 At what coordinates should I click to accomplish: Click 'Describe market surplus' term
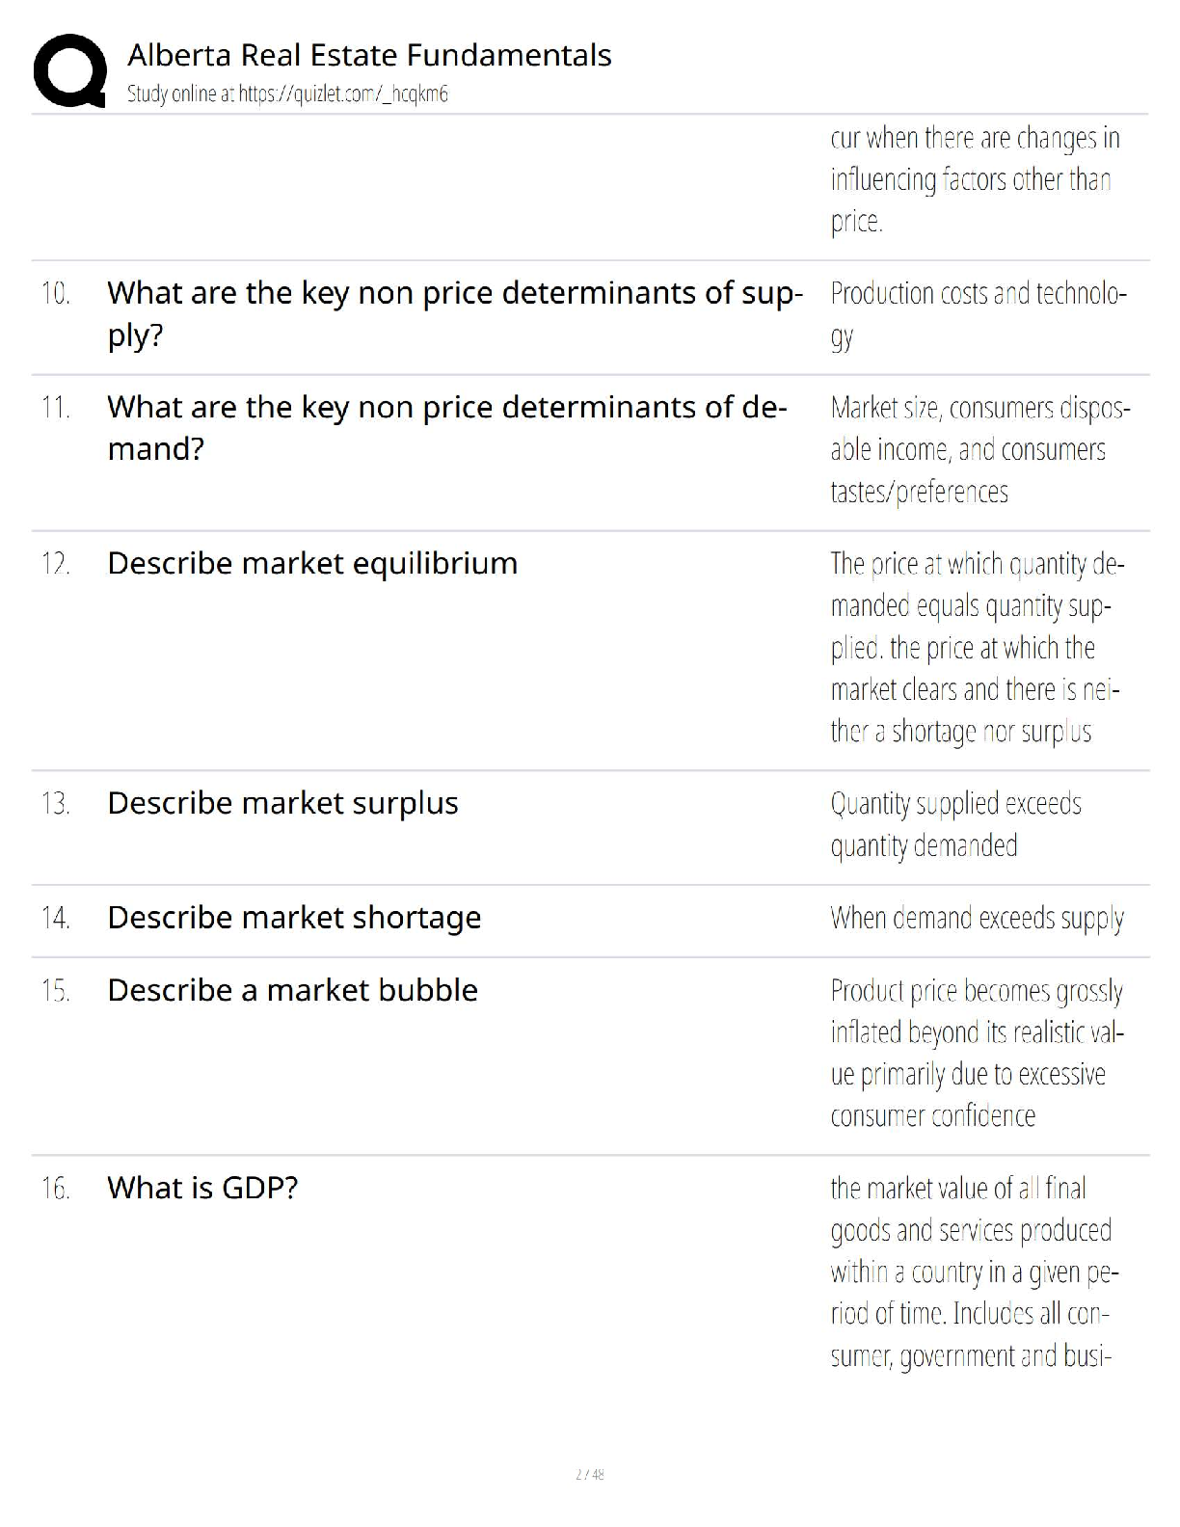click(282, 803)
